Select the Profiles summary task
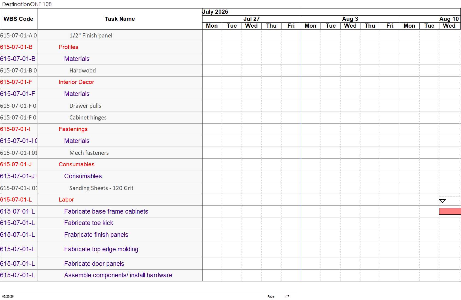461x300 pixels. (68, 47)
